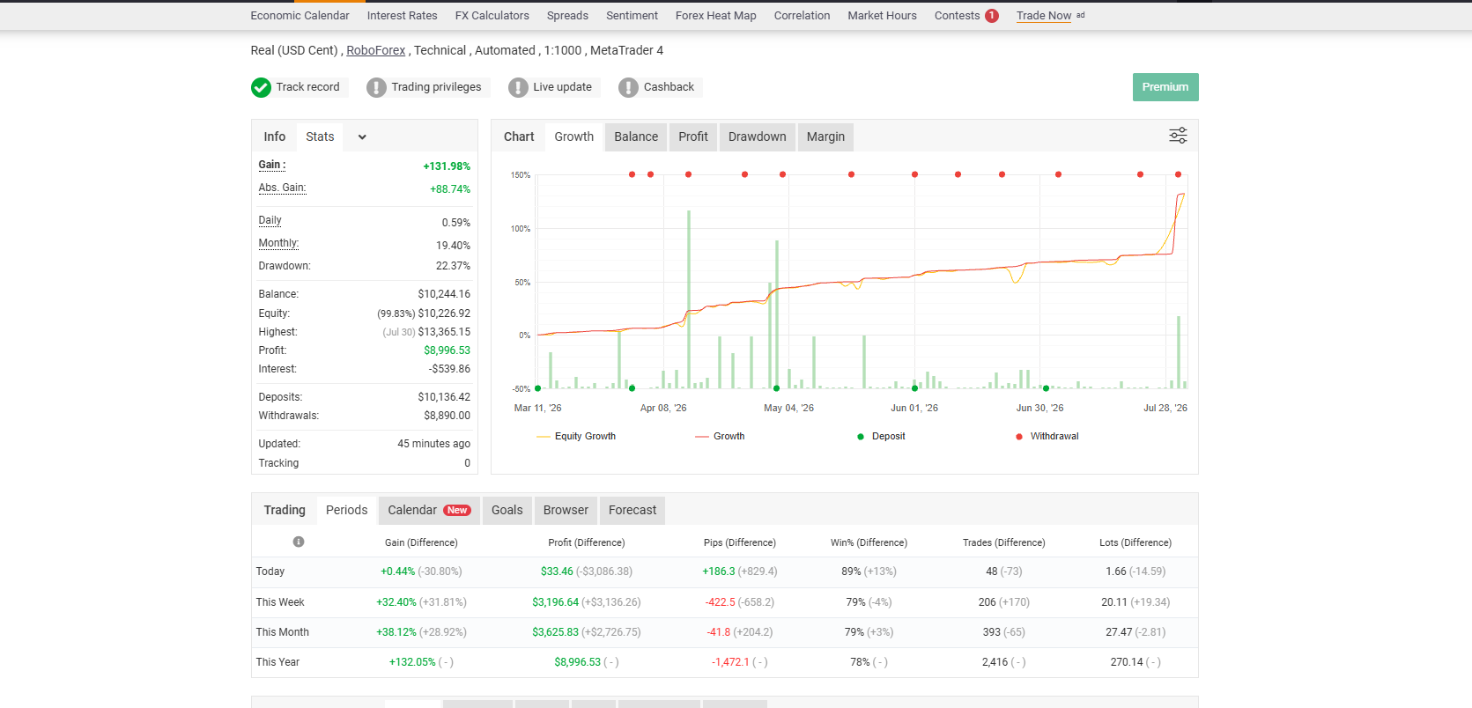Toggle Withdrawal markers in chart legend
This screenshot has width=1472, height=708.
tap(1047, 436)
